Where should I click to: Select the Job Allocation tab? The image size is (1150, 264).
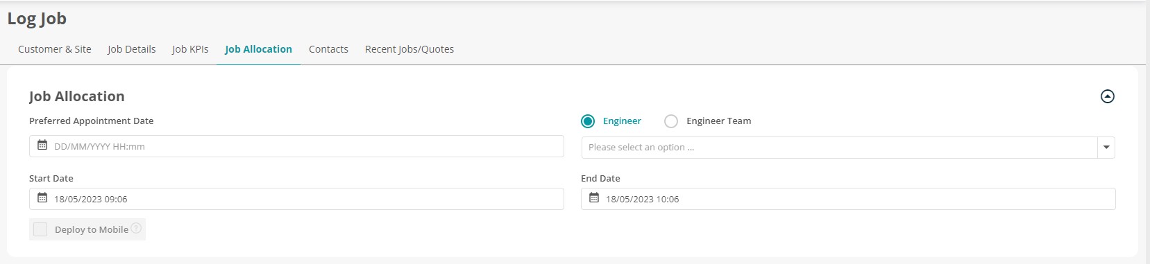258,49
